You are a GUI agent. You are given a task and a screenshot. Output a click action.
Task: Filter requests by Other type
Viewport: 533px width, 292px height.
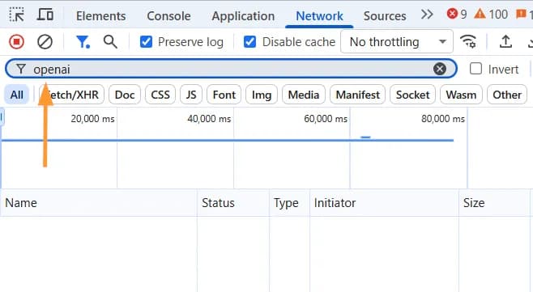[507, 95]
